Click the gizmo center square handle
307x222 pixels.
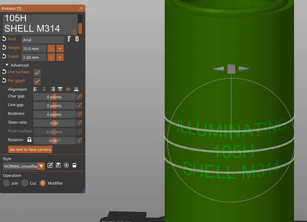click(231, 69)
